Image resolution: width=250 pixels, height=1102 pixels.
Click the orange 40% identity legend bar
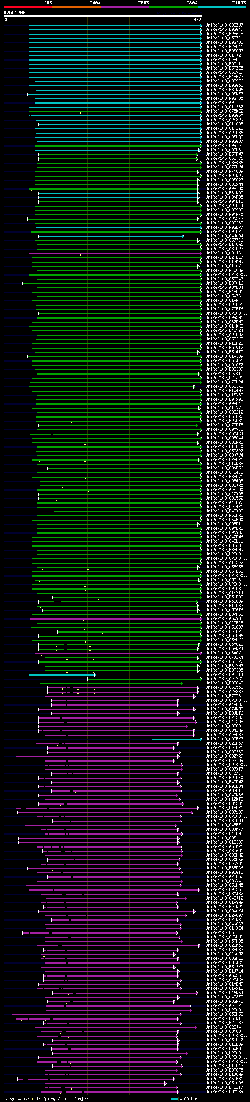pos(77,7)
